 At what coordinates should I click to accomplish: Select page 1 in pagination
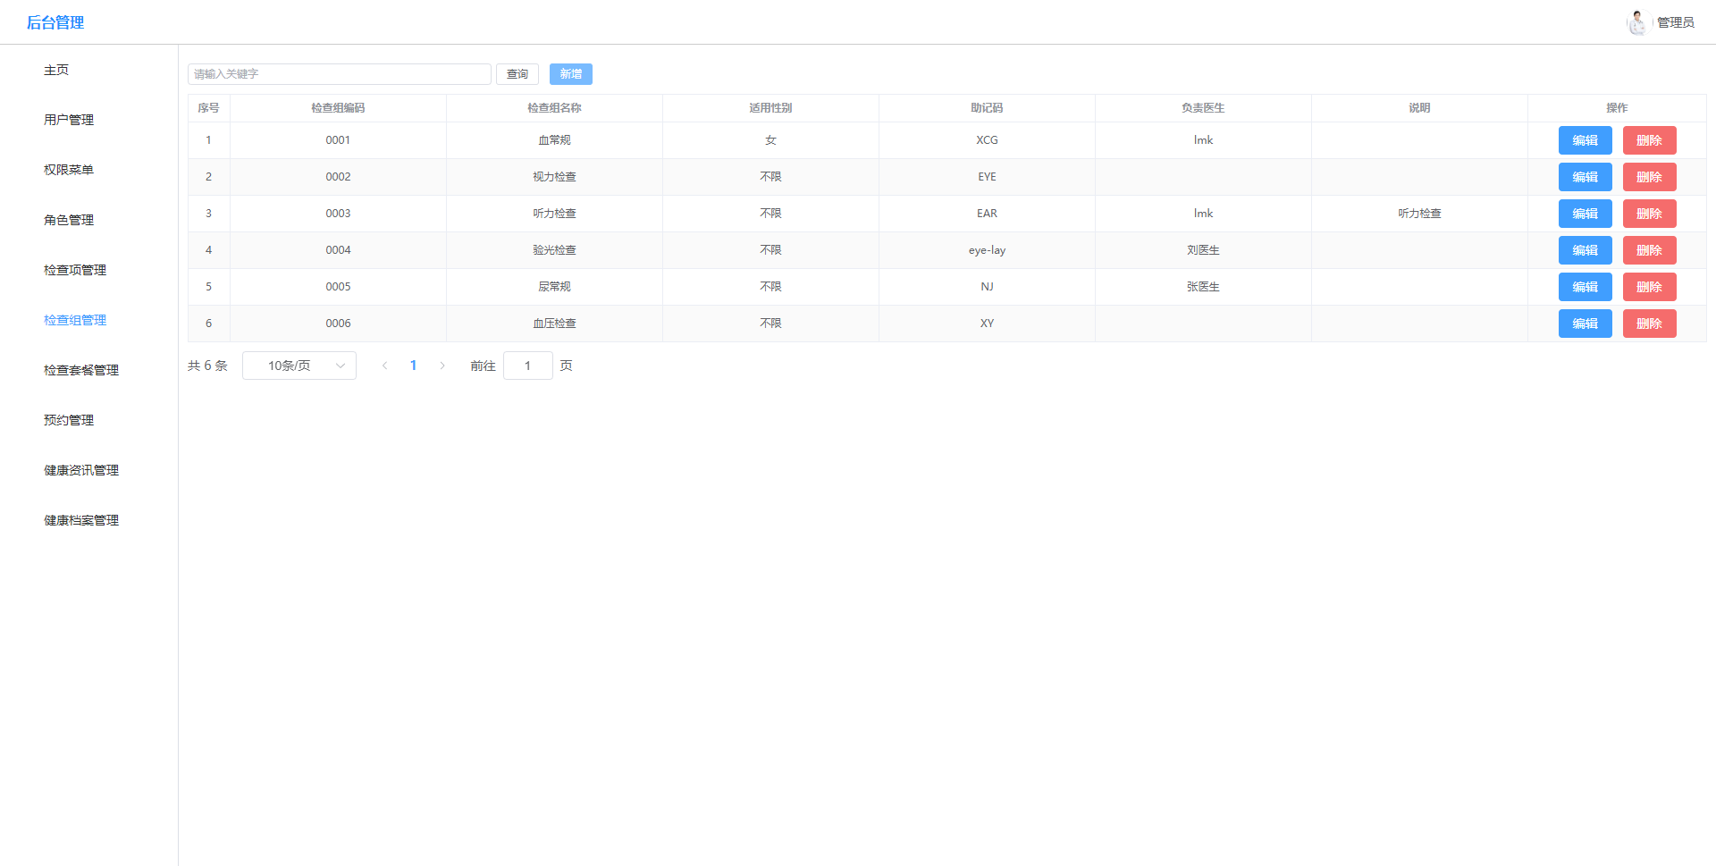click(x=414, y=366)
